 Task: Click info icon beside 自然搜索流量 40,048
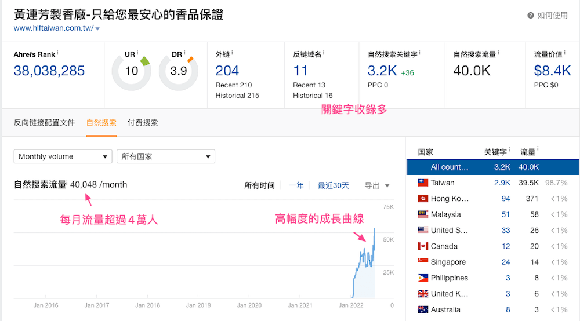pos(67,183)
